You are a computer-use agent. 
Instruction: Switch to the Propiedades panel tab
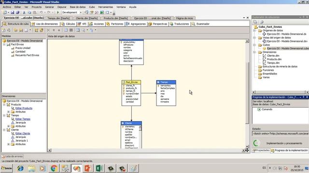[x=261, y=150]
